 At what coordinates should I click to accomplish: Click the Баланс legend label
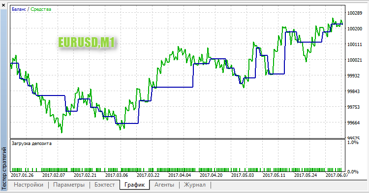pos(19,9)
